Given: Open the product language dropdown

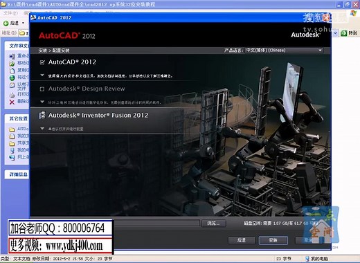Looking at the screenshot, I should tap(284, 51).
